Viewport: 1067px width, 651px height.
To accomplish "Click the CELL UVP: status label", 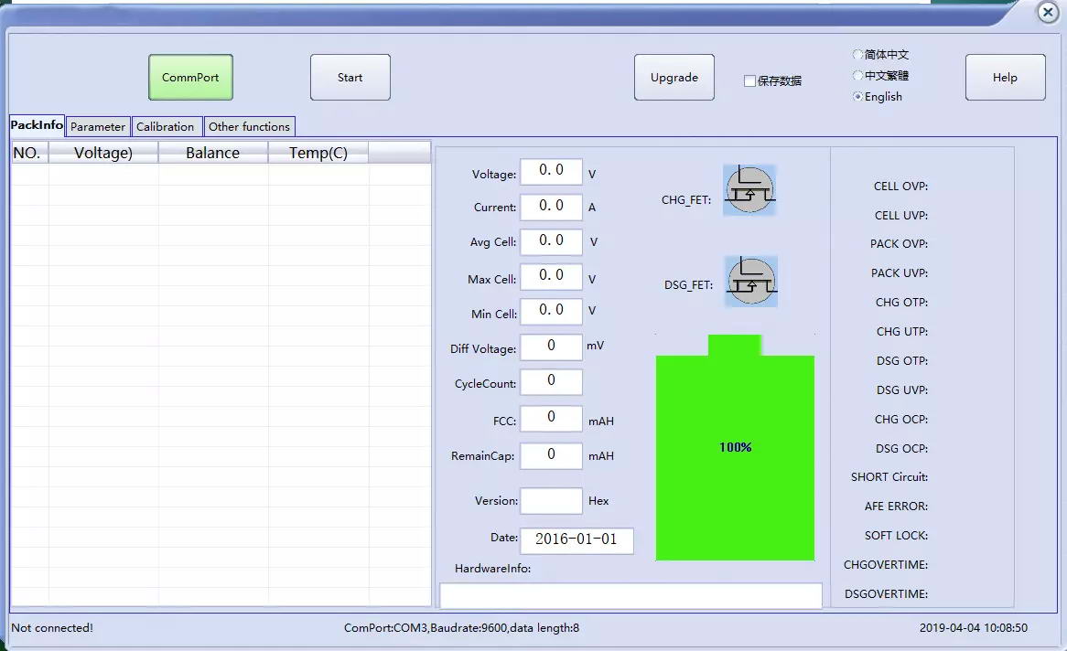I will click(901, 215).
